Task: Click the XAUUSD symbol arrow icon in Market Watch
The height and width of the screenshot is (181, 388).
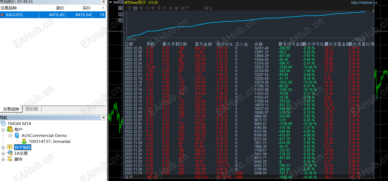Action: [2, 15]
